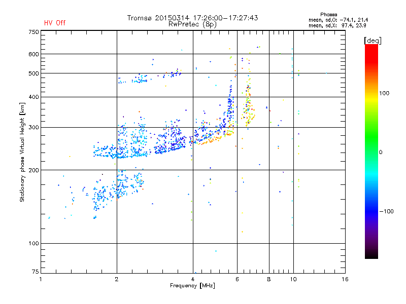Click the 'mean, sd,O: -74.1, 21.4' line

click(x=338, y=20)
